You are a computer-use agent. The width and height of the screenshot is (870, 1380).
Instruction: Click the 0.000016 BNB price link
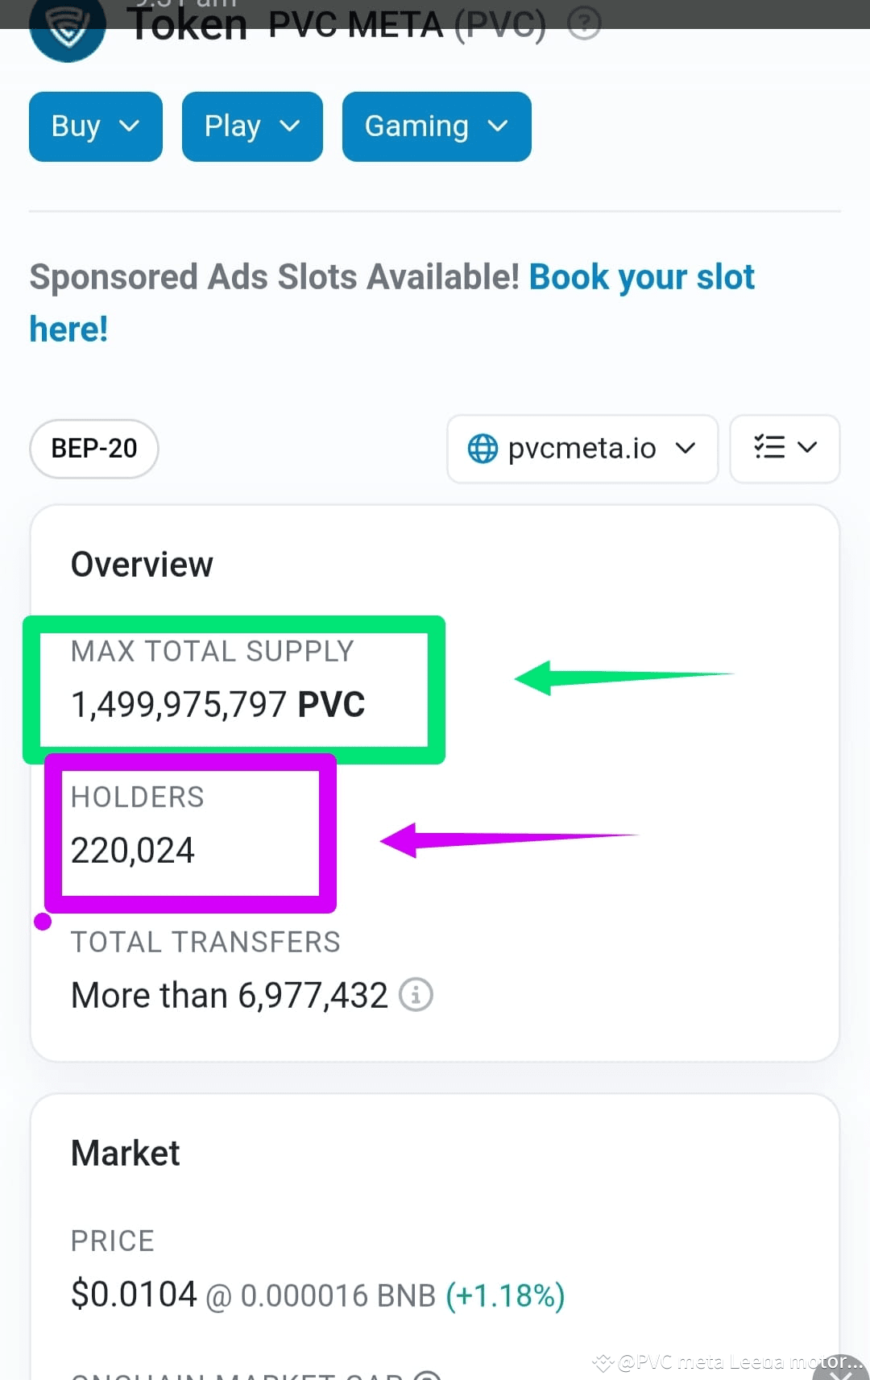337,1295
